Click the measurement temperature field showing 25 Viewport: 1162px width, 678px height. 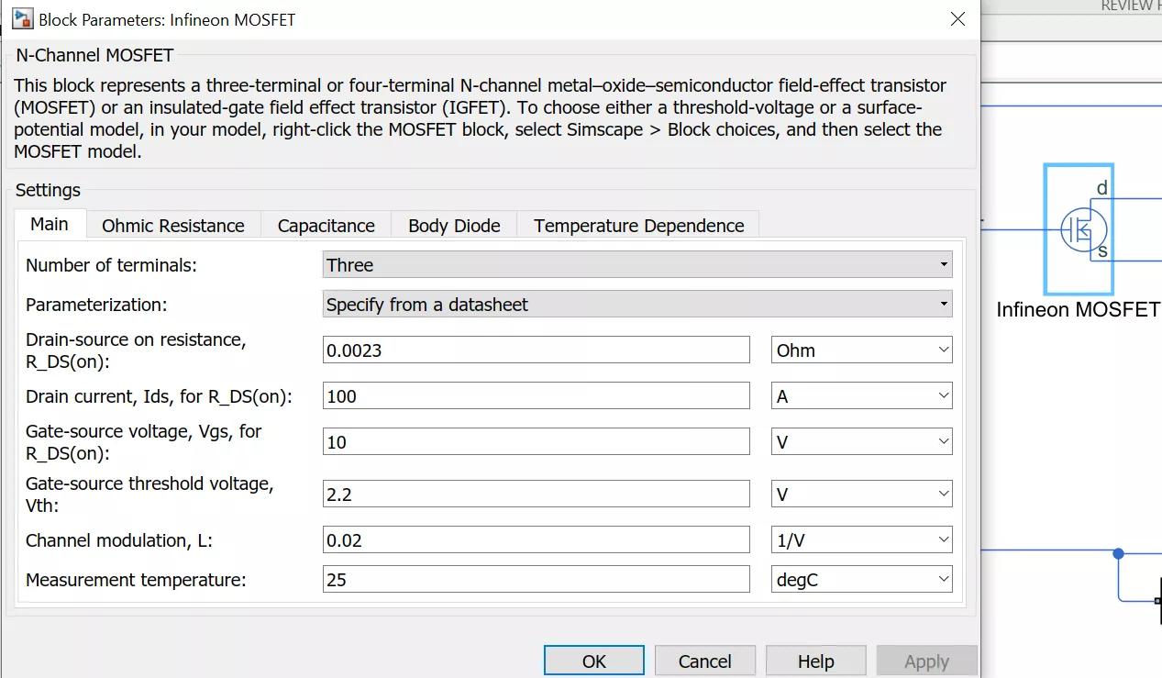537,579
